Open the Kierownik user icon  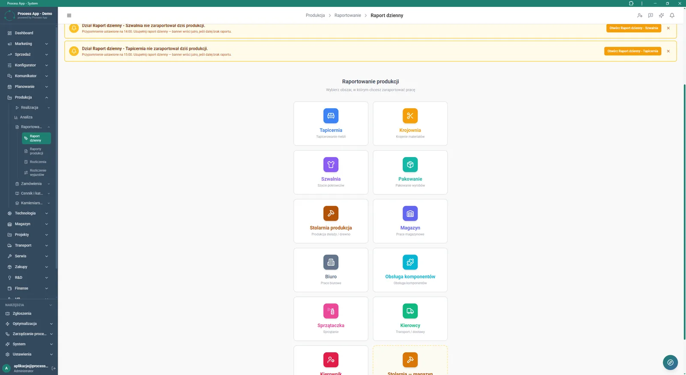click(331, 360)
